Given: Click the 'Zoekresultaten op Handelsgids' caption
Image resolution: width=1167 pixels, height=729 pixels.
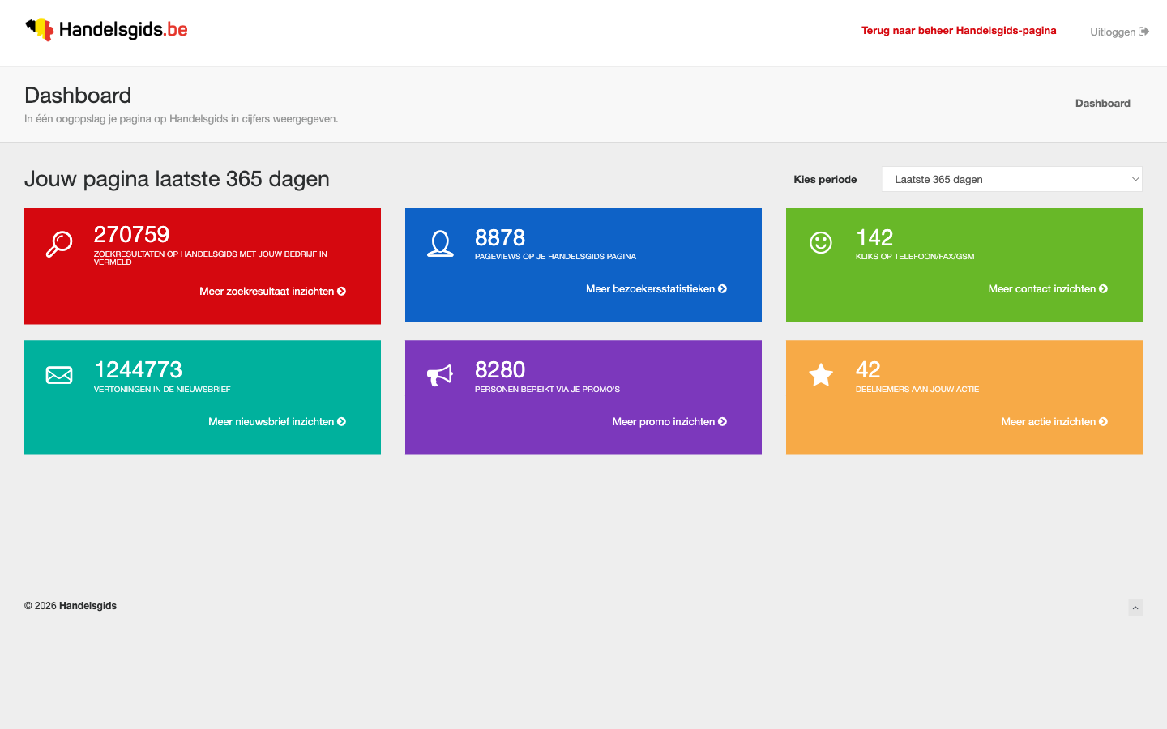Looking at the screenshot, I should 211,258.
